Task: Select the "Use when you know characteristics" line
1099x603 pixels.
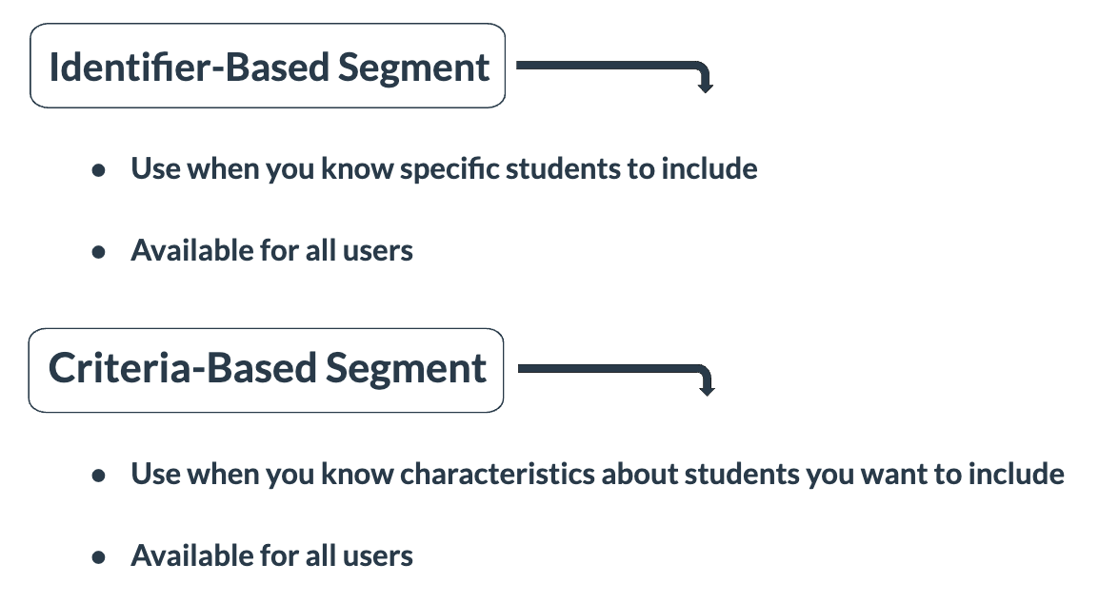Action: (597, 474)
